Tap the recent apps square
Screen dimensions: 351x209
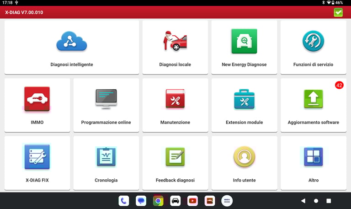point(329,201)
